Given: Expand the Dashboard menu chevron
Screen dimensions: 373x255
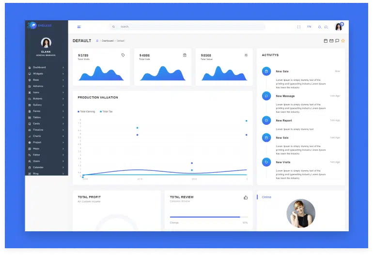Looking at the screenshot, I should [63, 67].
